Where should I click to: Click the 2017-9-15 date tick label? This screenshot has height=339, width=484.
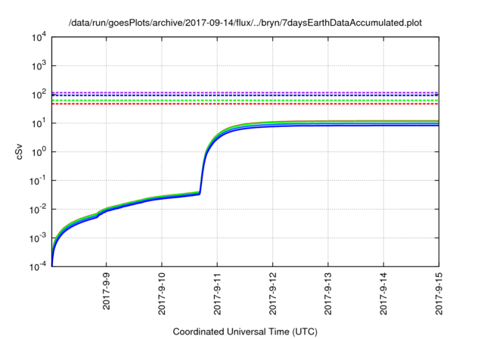[439, 294]
